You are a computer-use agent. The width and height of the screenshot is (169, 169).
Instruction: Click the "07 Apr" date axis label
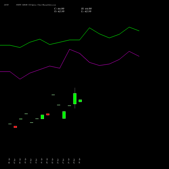tap(15, 161)
